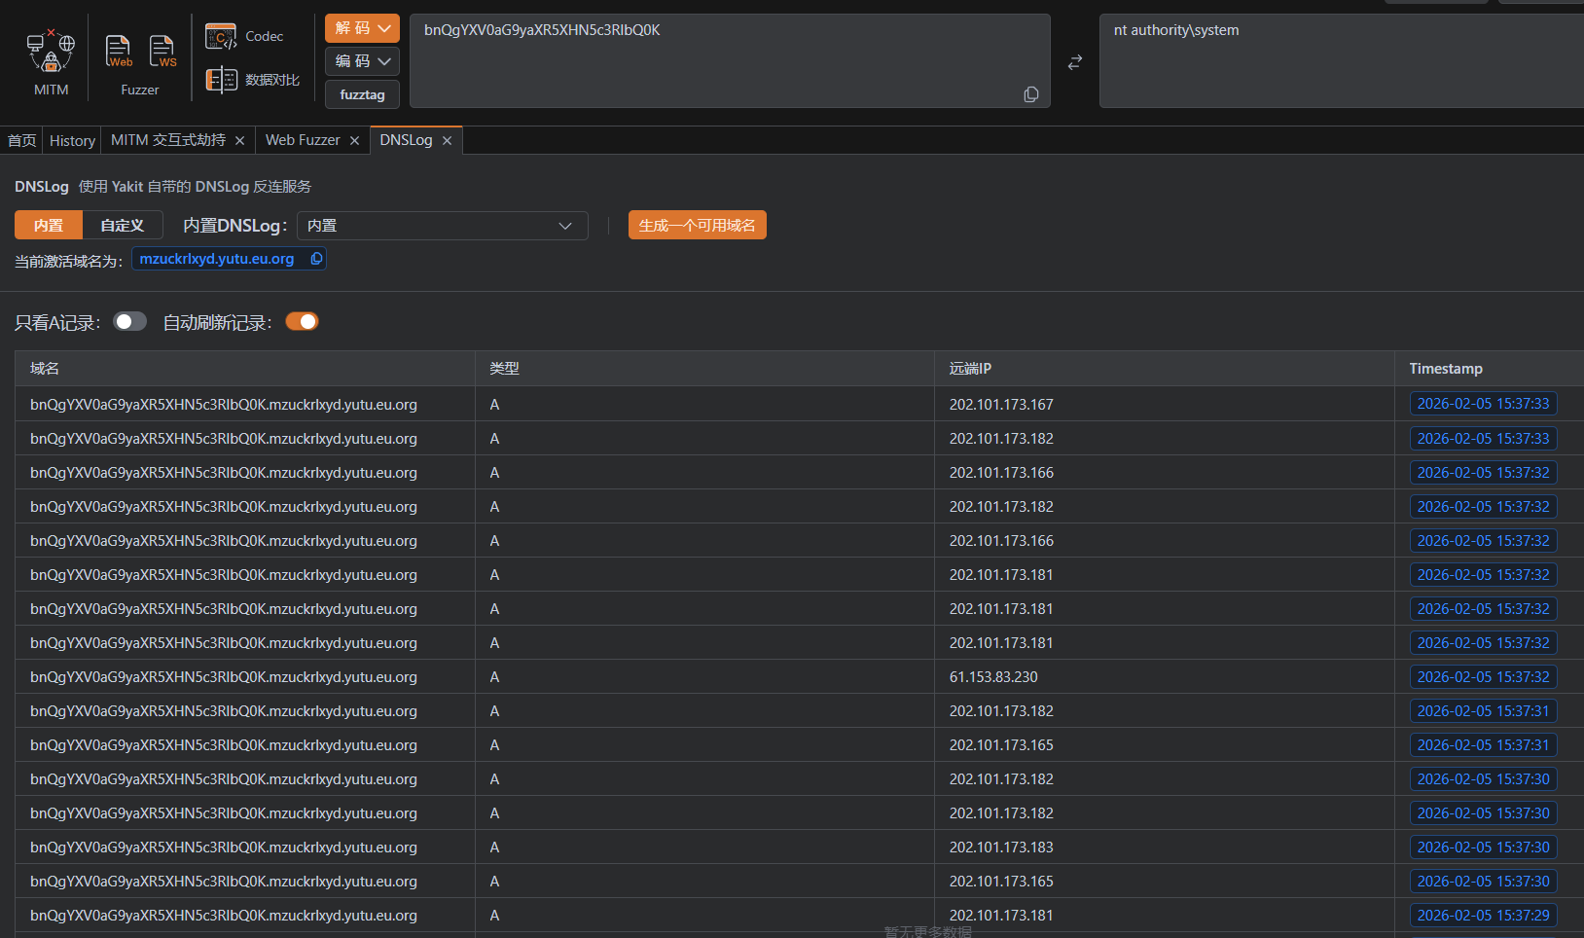The image size is (1584, 938).
Task: Click the 生成一个可用域名 button
Action: tap(697, 226)
